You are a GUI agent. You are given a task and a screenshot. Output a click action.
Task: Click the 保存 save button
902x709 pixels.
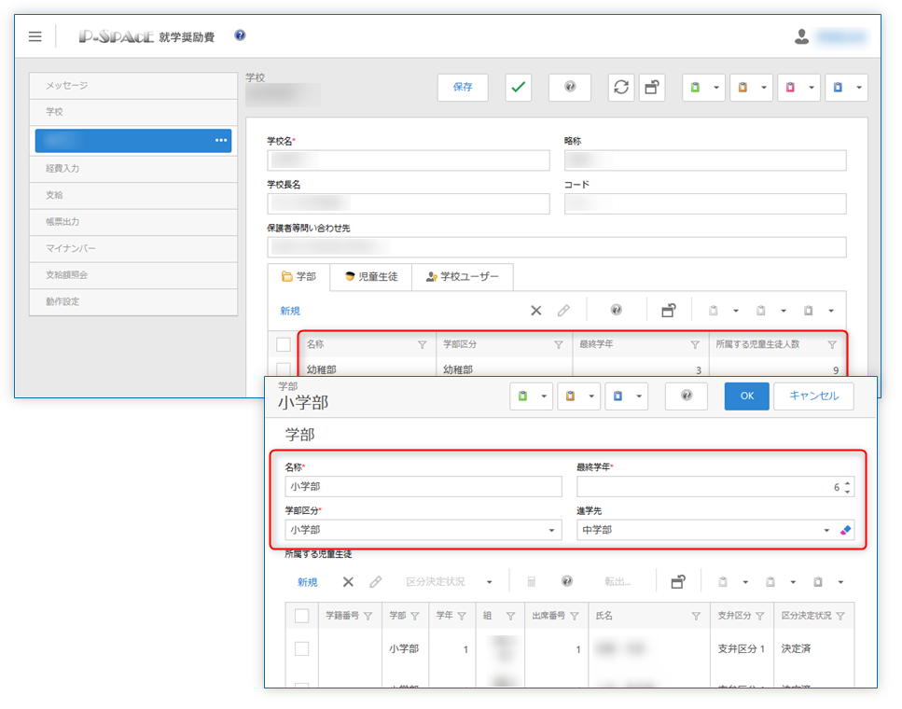(463, 87)
